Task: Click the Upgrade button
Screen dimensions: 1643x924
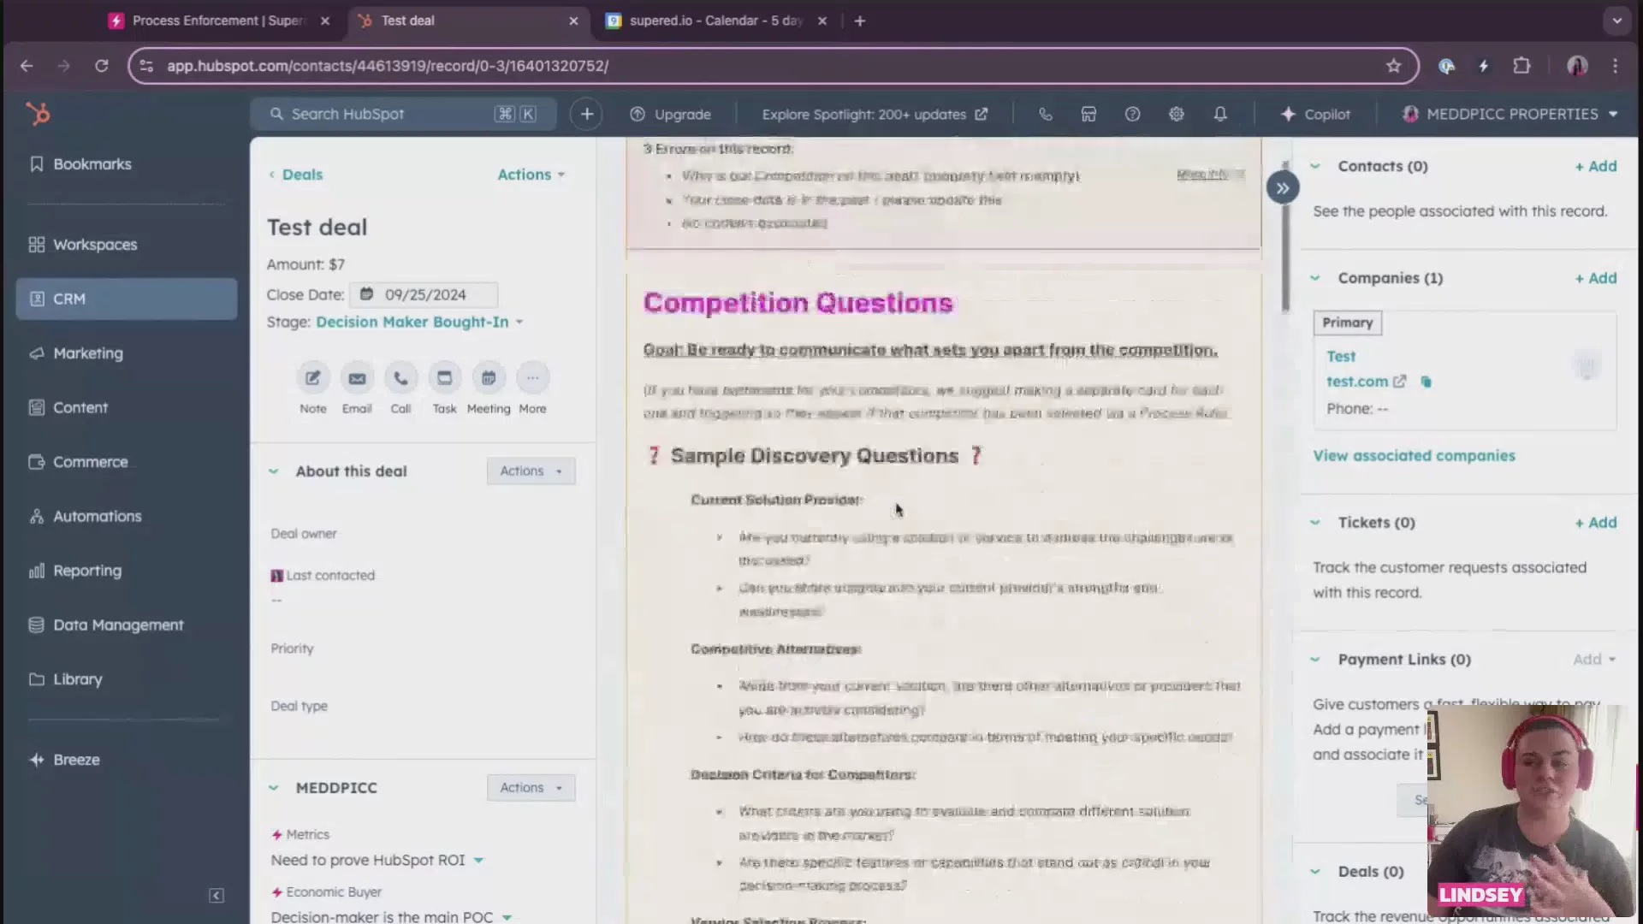Action: click(x=671, y=115)
